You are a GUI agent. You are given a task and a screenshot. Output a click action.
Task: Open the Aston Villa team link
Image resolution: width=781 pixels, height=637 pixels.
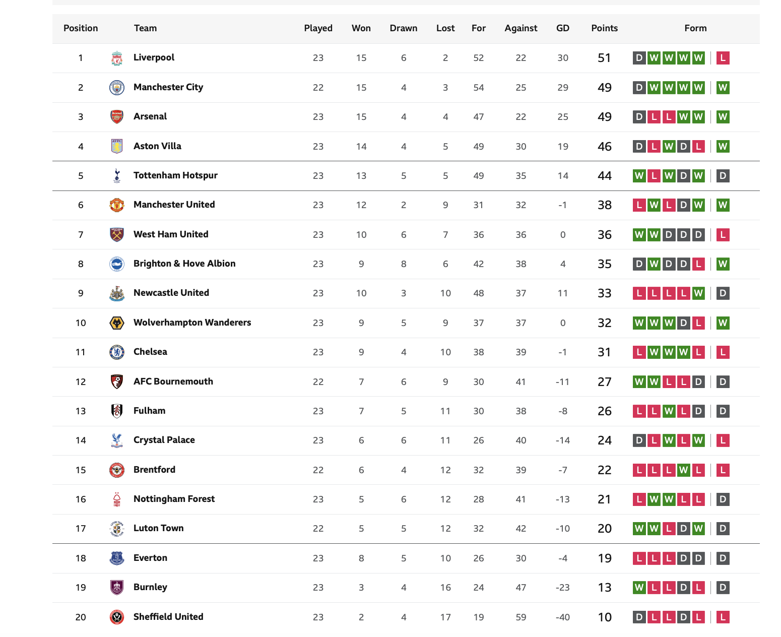point(157,146)
